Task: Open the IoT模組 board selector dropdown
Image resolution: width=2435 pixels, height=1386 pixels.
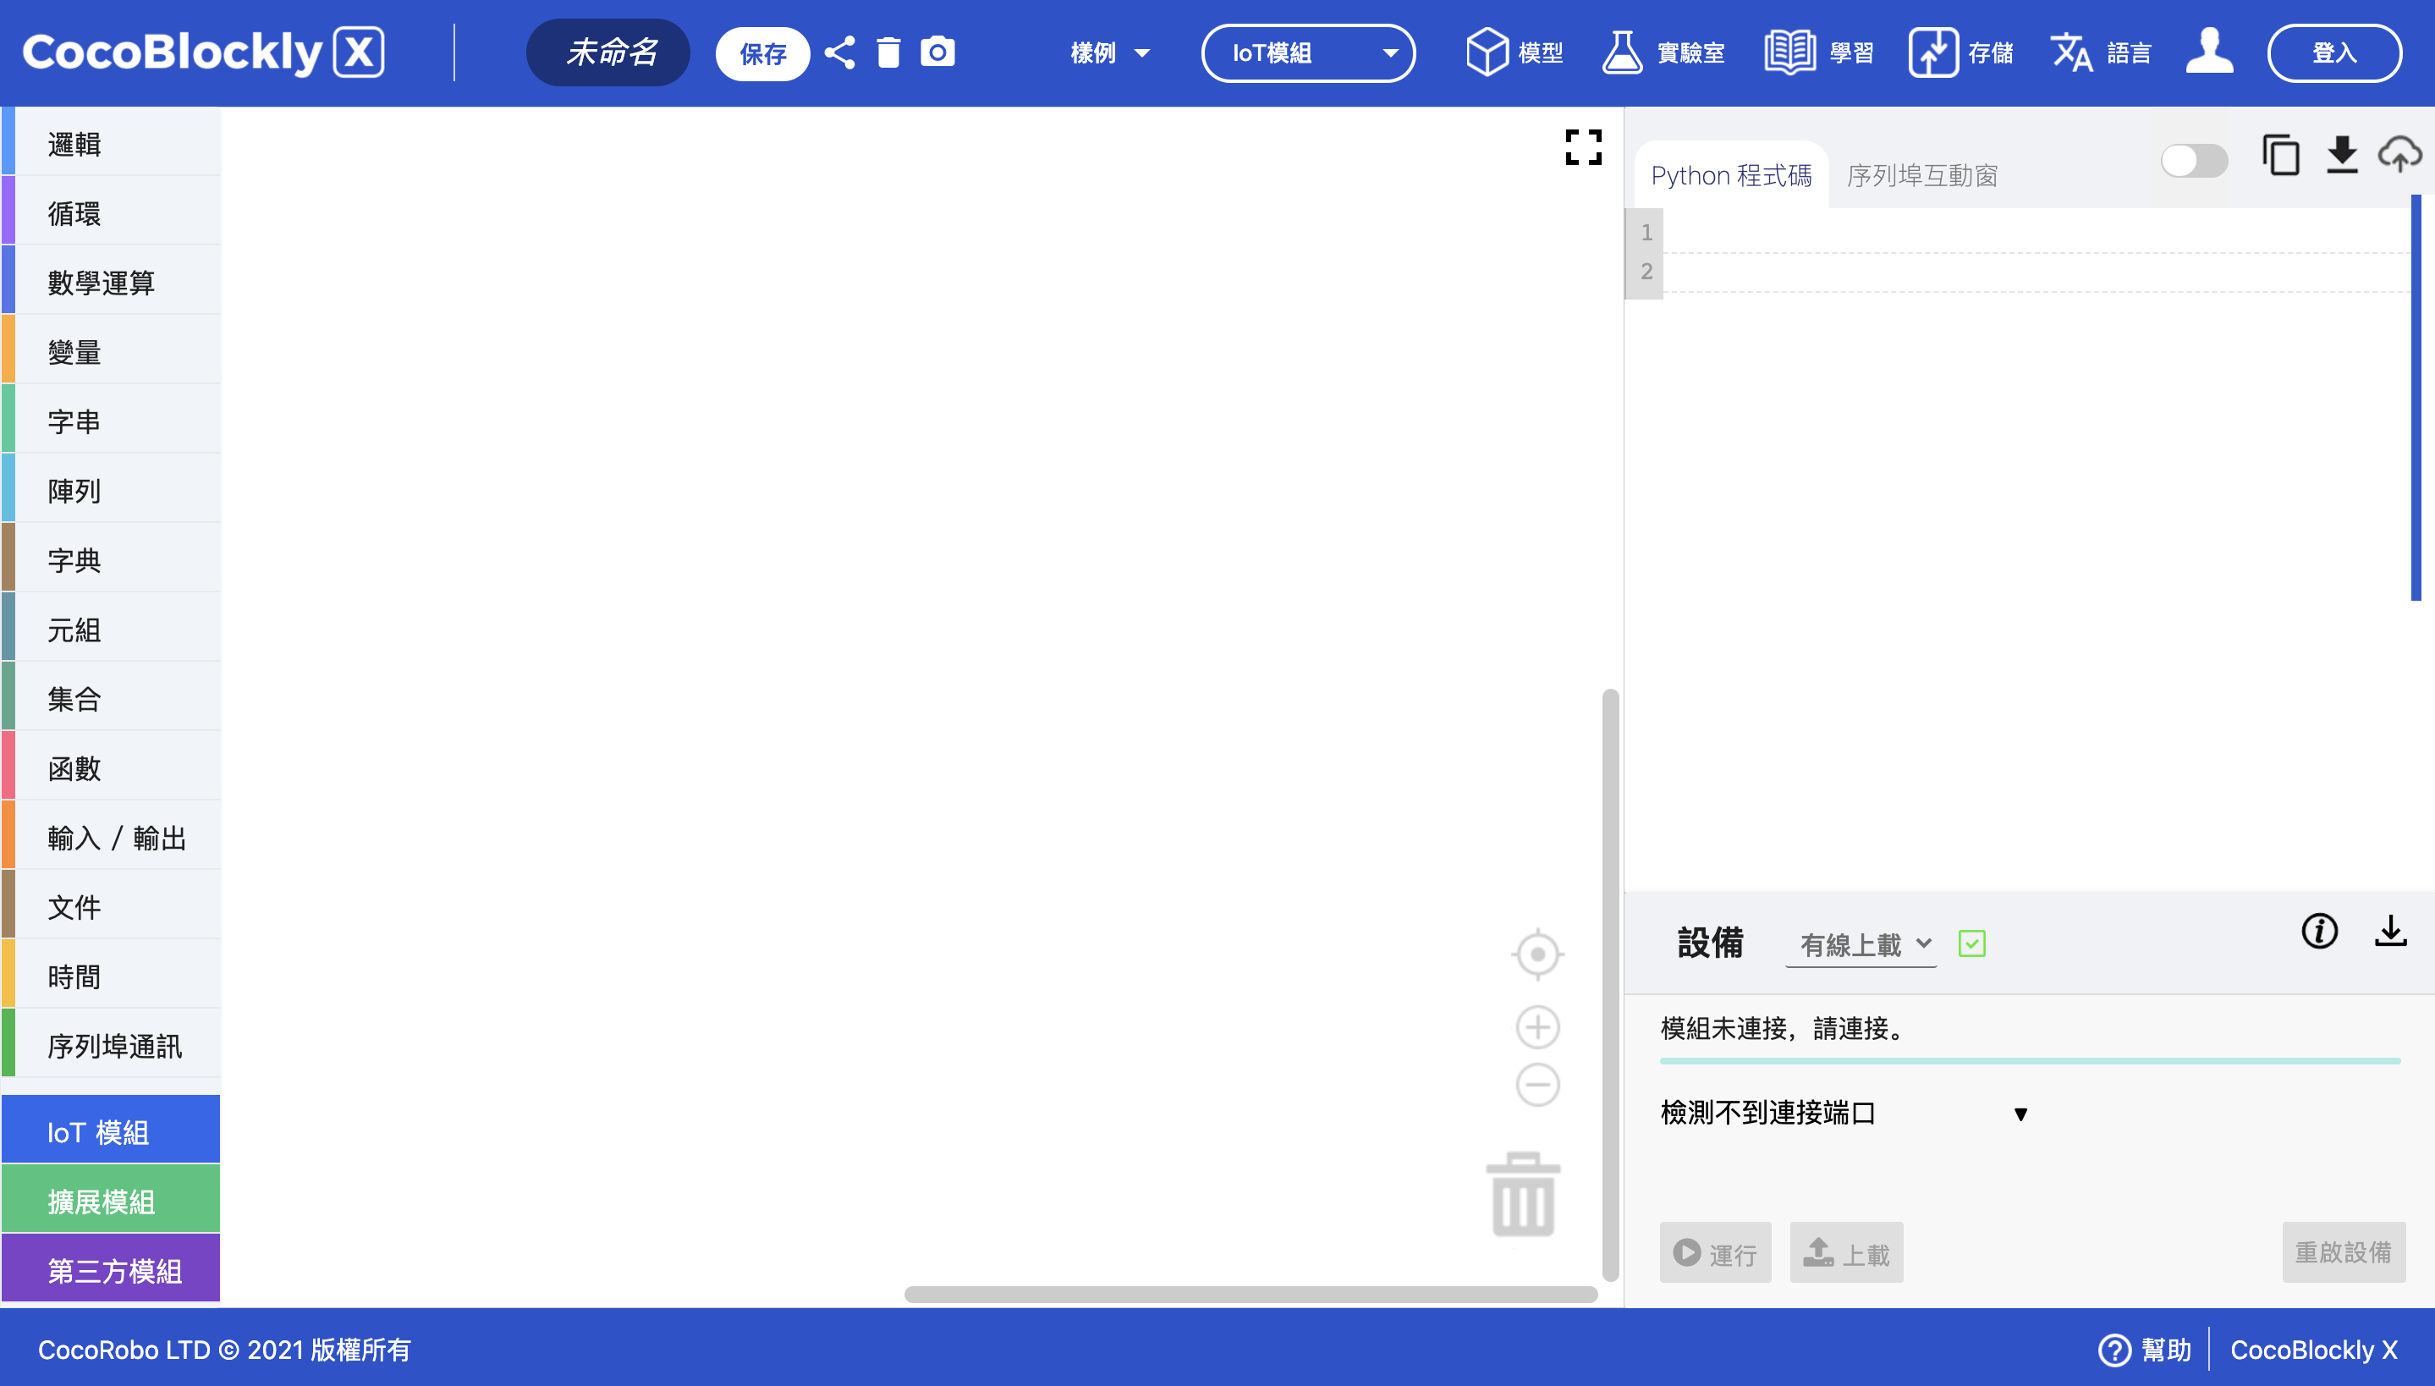Action: point(1307,53)
